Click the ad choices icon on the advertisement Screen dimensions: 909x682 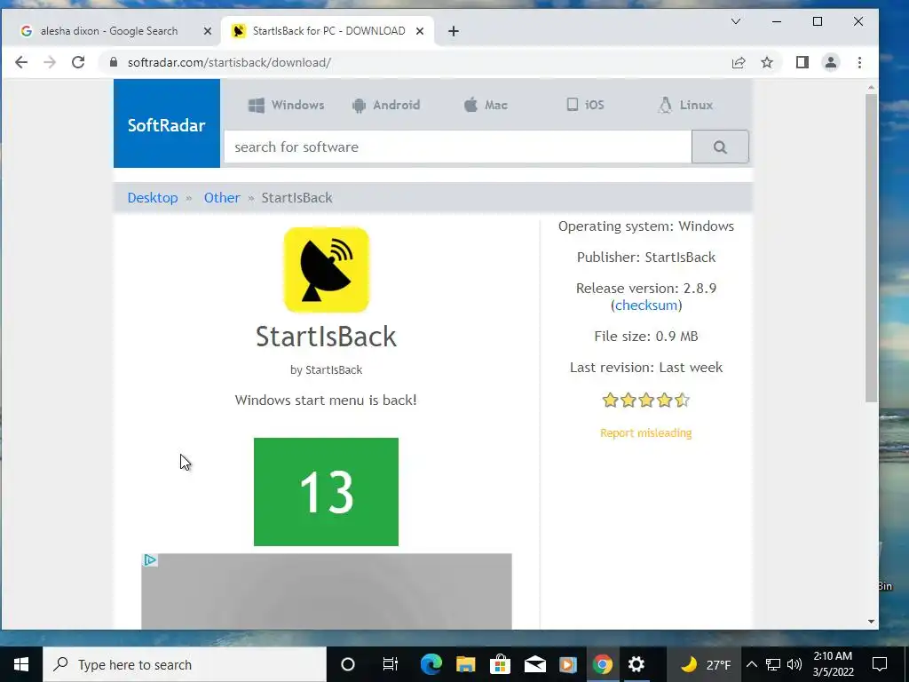[x=150, y=560]
